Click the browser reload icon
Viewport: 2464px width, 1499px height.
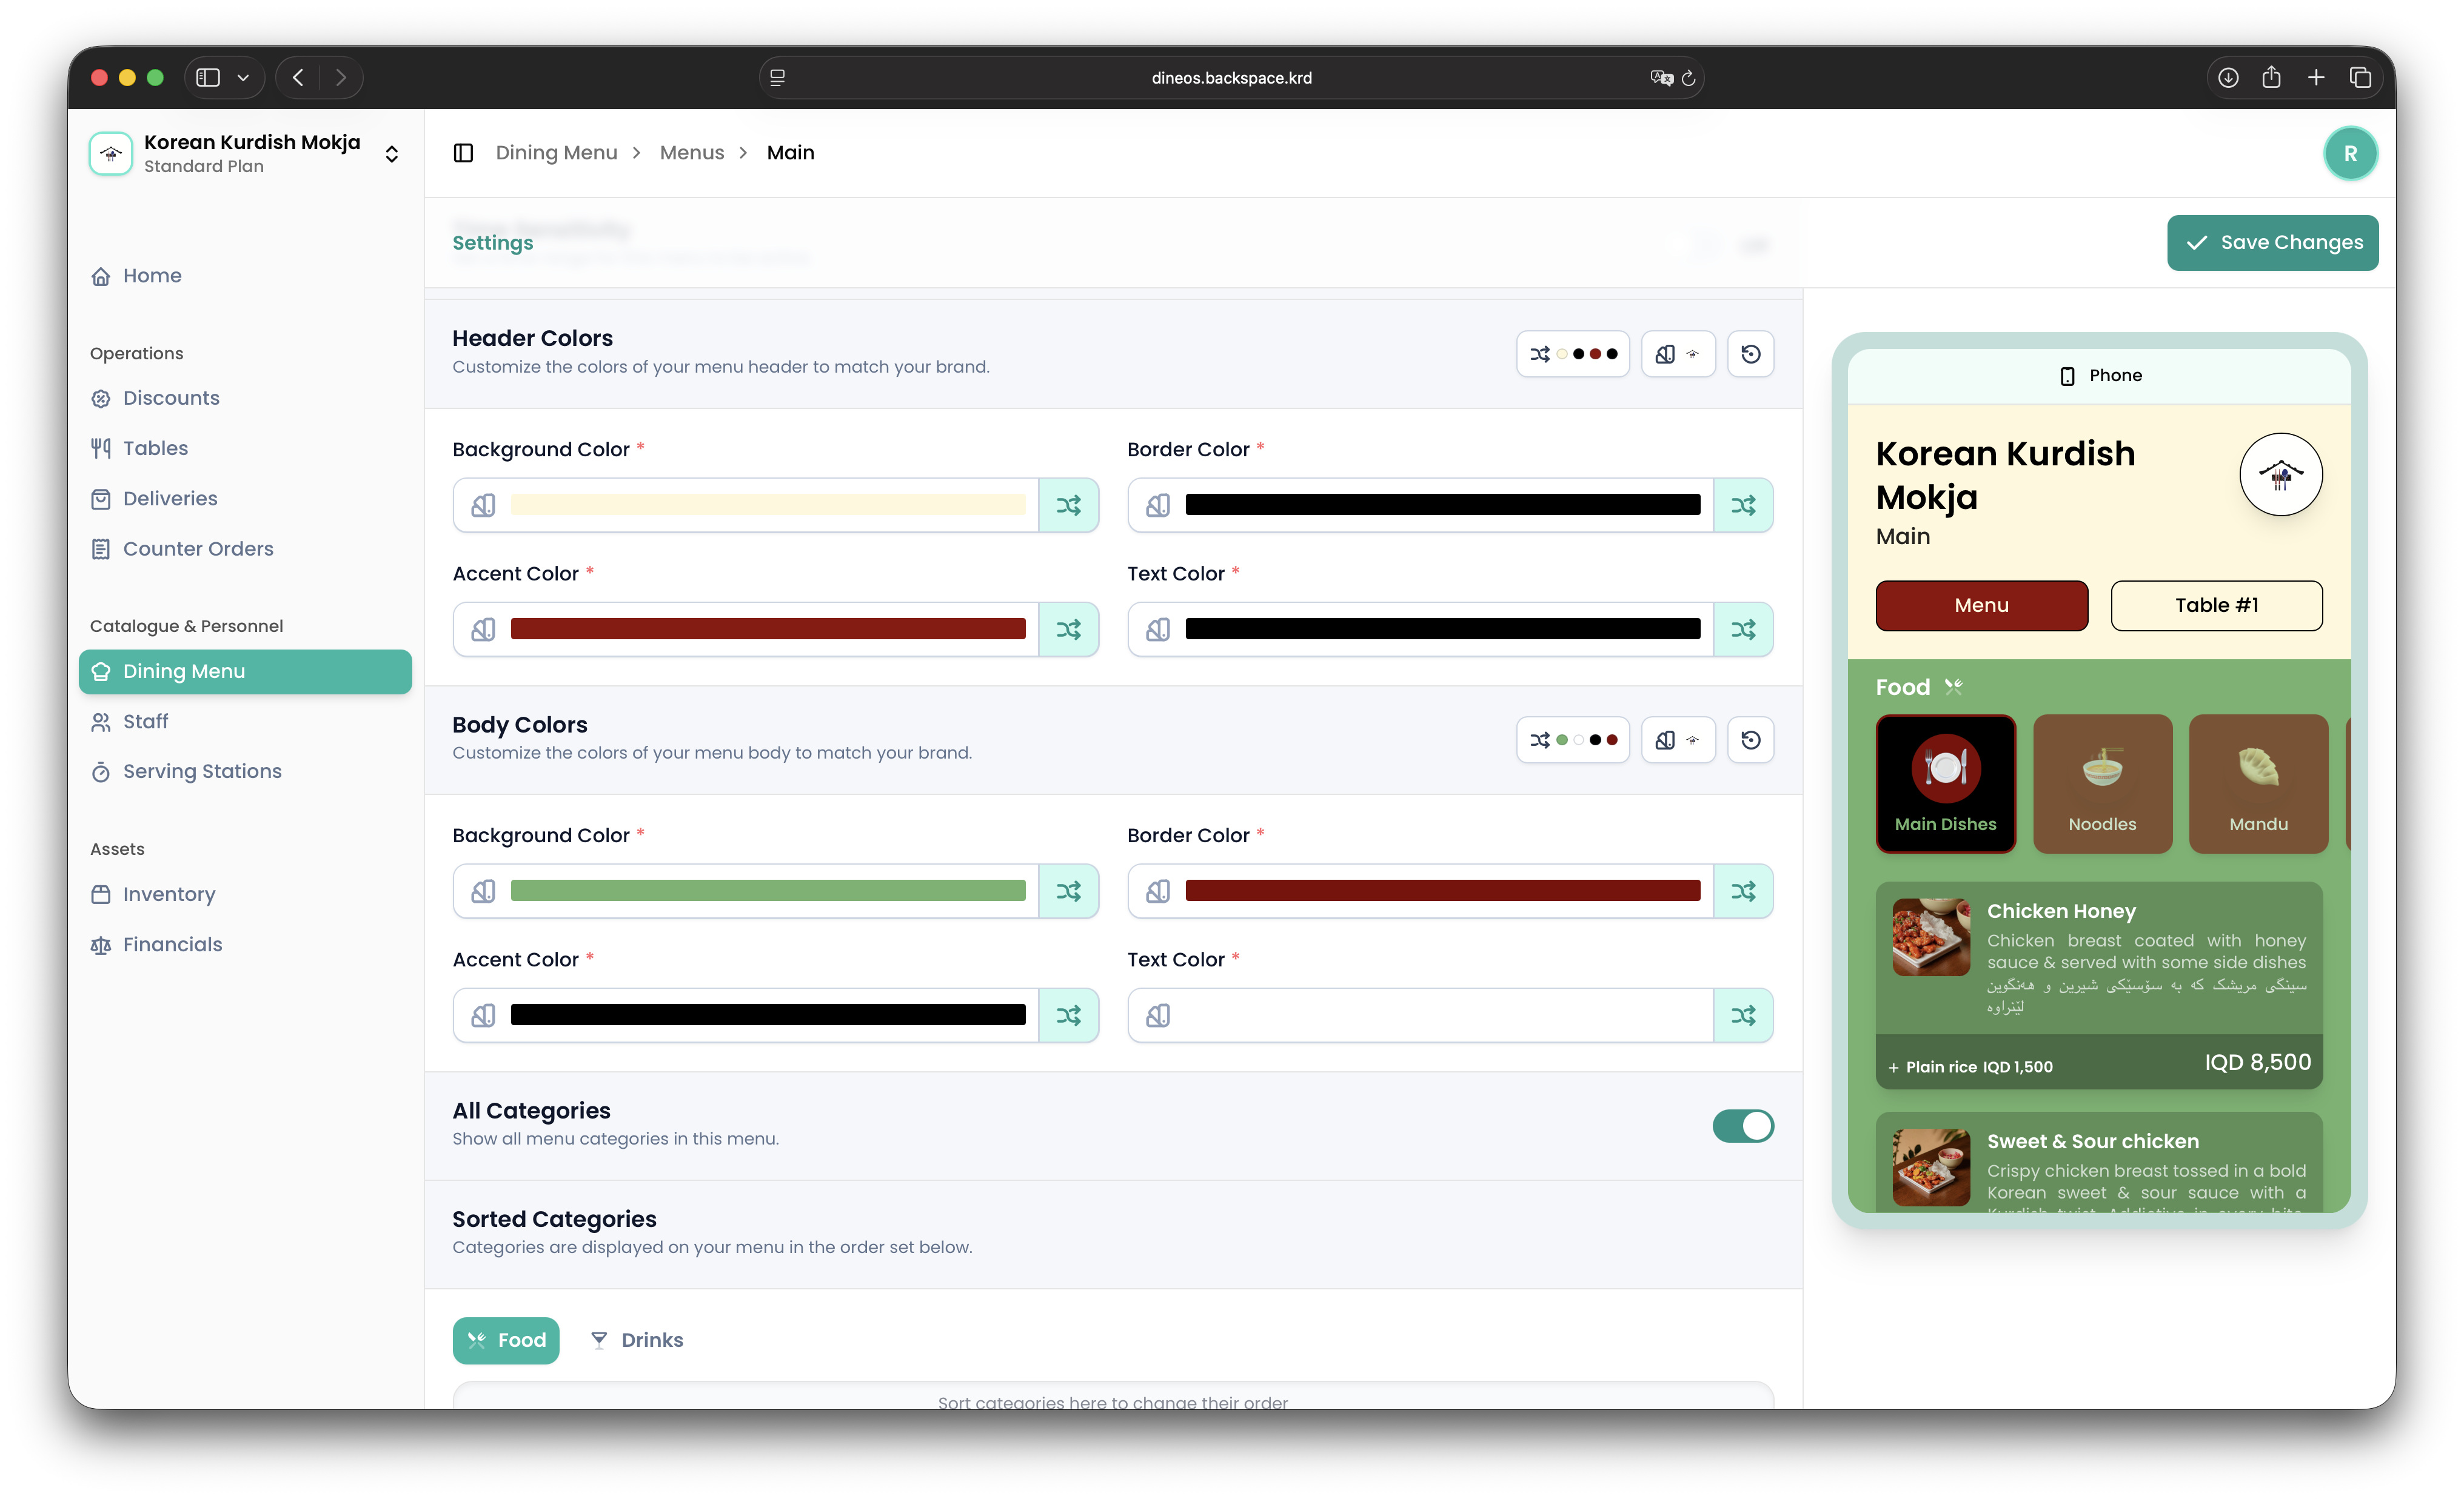pos(1688,78)
